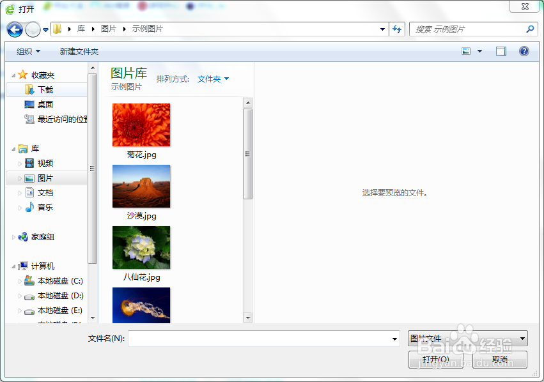This screenshot has width=544, height=382.
Task: Click the 菊花.jpg file name
Action: pos(141,155)
